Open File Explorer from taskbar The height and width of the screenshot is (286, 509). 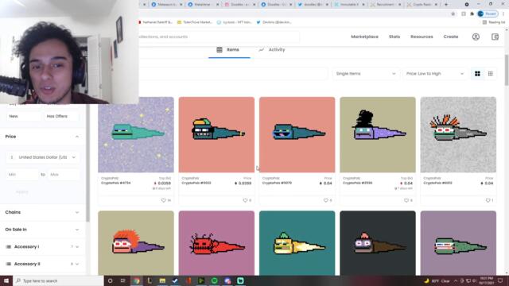pyautogui.click(x=162, y=280)
